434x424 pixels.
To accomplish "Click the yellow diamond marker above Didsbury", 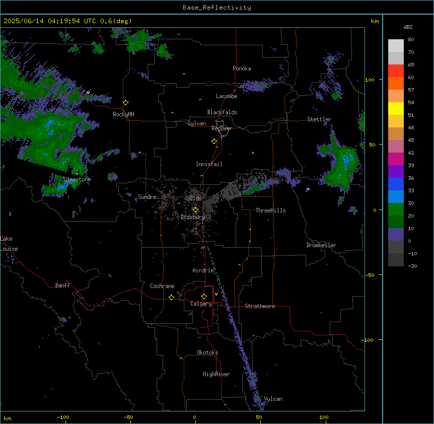I will pos(196,210).
